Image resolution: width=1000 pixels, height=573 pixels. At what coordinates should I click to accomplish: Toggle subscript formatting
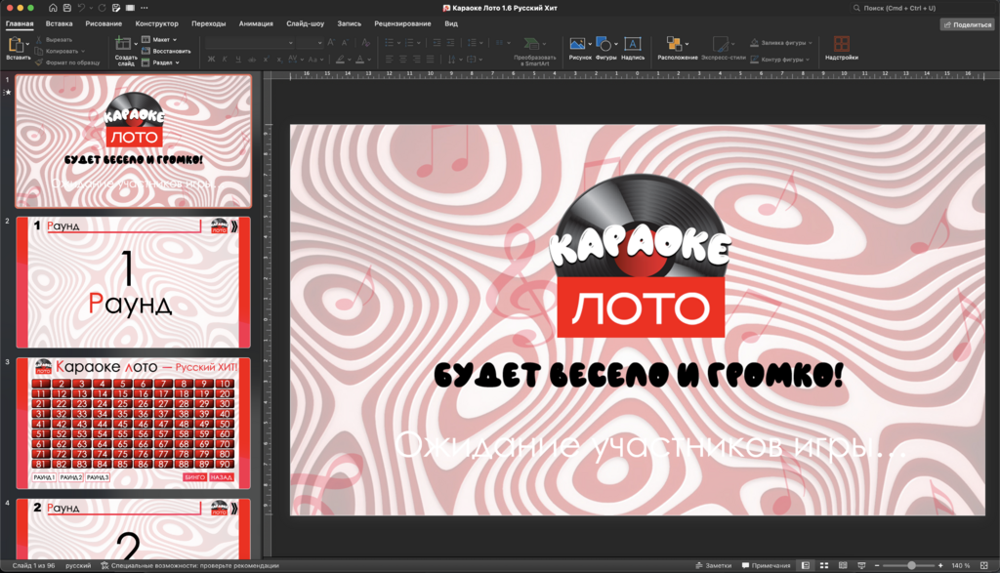tap(278, 60)
